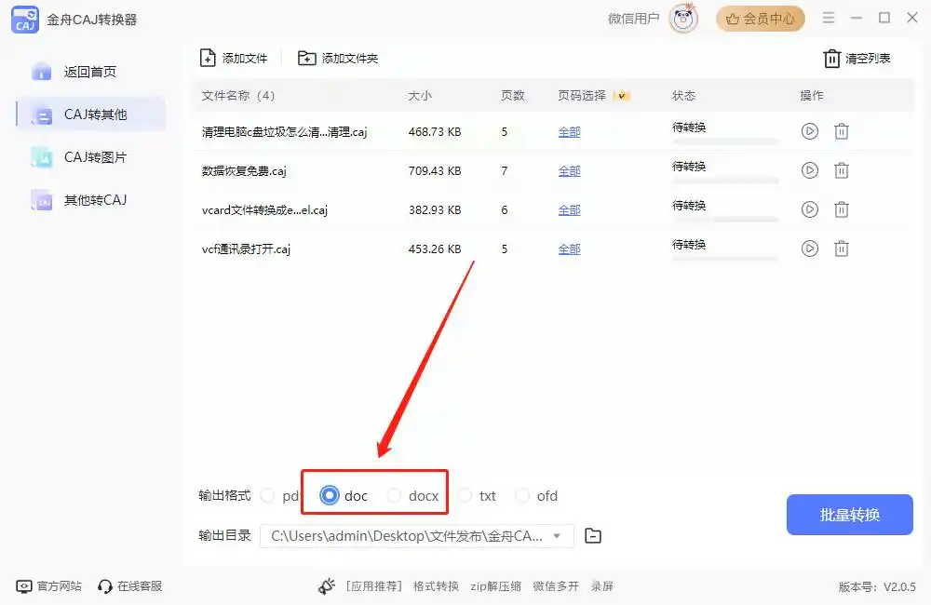931x605 pixels.
Task: Delete the vcf通讯录打开.caj row
Action: (x=842, y=249)
